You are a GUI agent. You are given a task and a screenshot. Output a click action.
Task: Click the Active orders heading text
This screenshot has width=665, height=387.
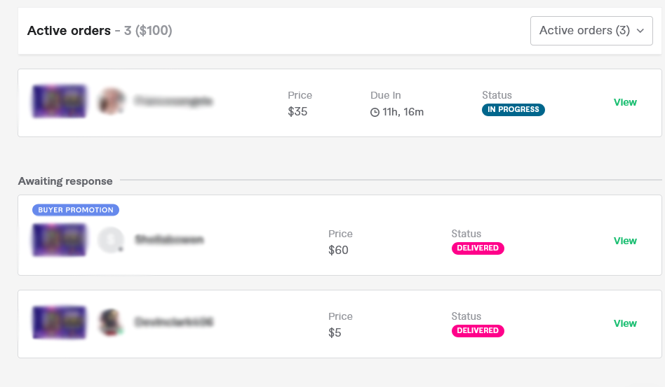tap(69, 31)
